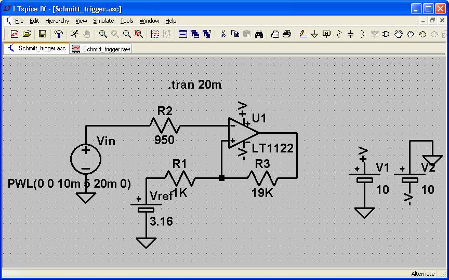Save the schematic with the floppy icon
This screenshot has width=449, height=280.
pos(43,34)
